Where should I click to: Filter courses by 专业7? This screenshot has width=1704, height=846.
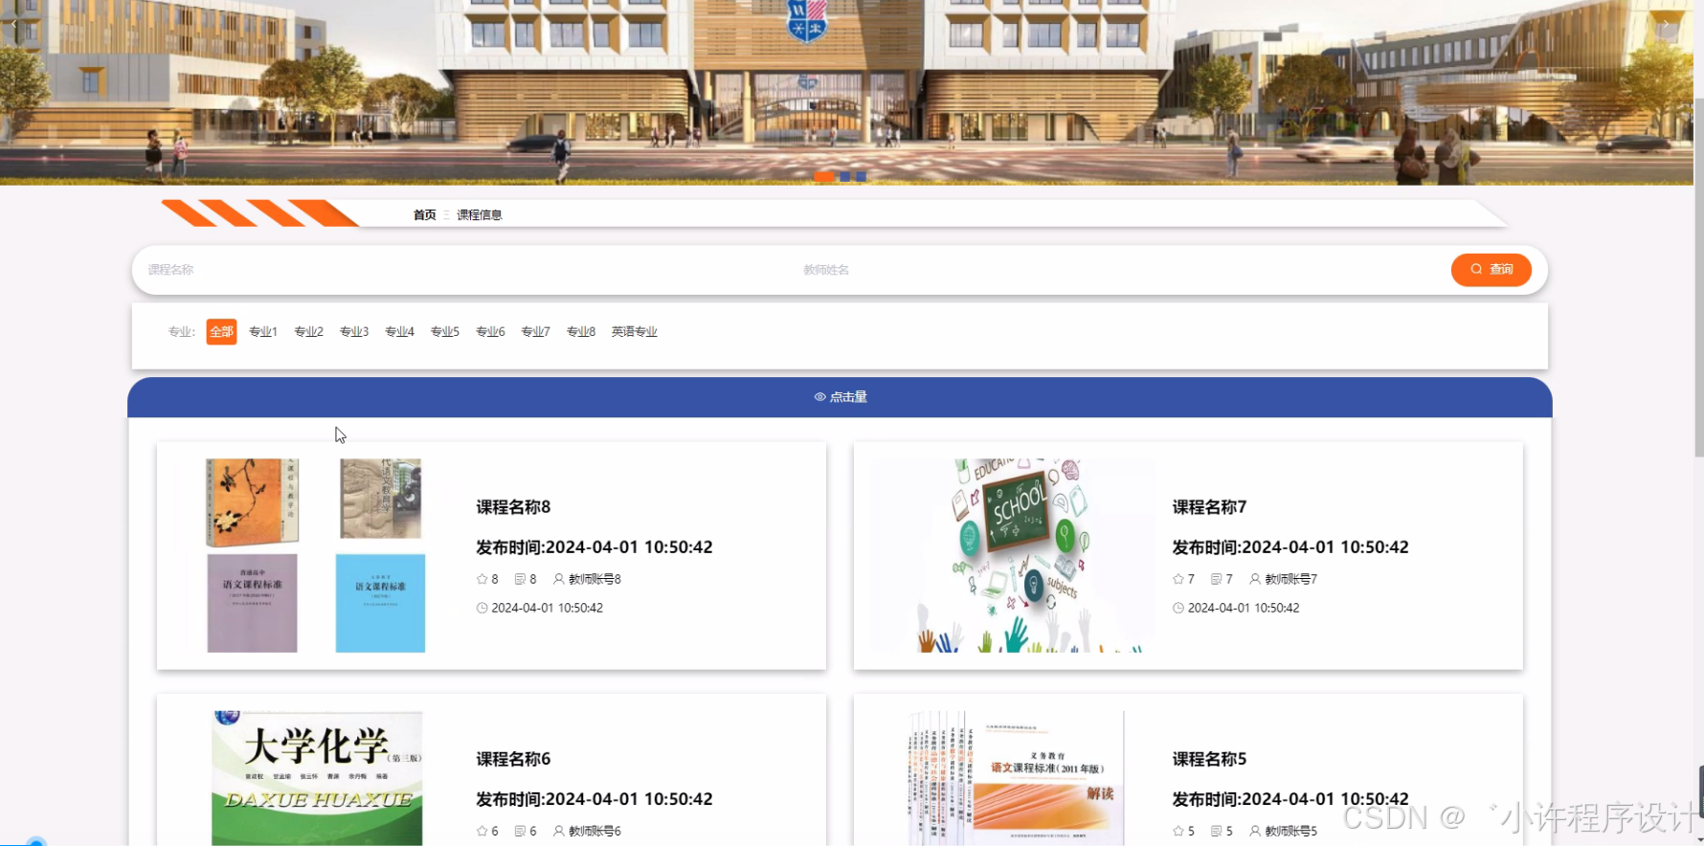(x=535, y=332)
